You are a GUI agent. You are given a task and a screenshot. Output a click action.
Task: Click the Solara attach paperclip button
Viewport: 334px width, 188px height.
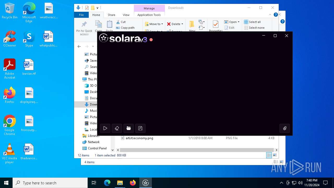click(285, 128)
